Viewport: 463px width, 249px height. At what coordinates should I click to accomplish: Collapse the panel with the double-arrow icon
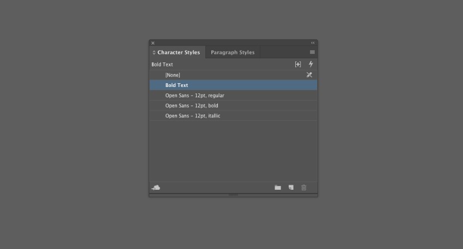coord(313,43)
